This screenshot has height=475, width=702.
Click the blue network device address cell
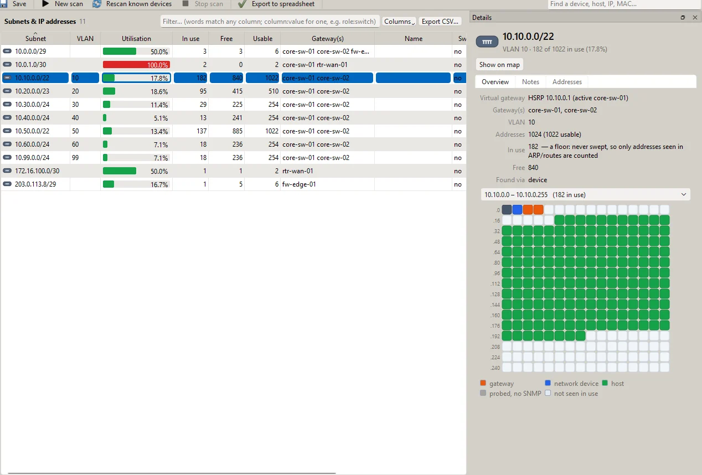517,210
